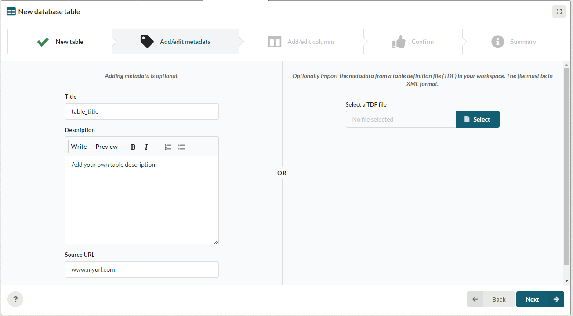Switch to the Write tab
Image resolution: width=573 pixels, height=316 pixels.
(79, 147)
